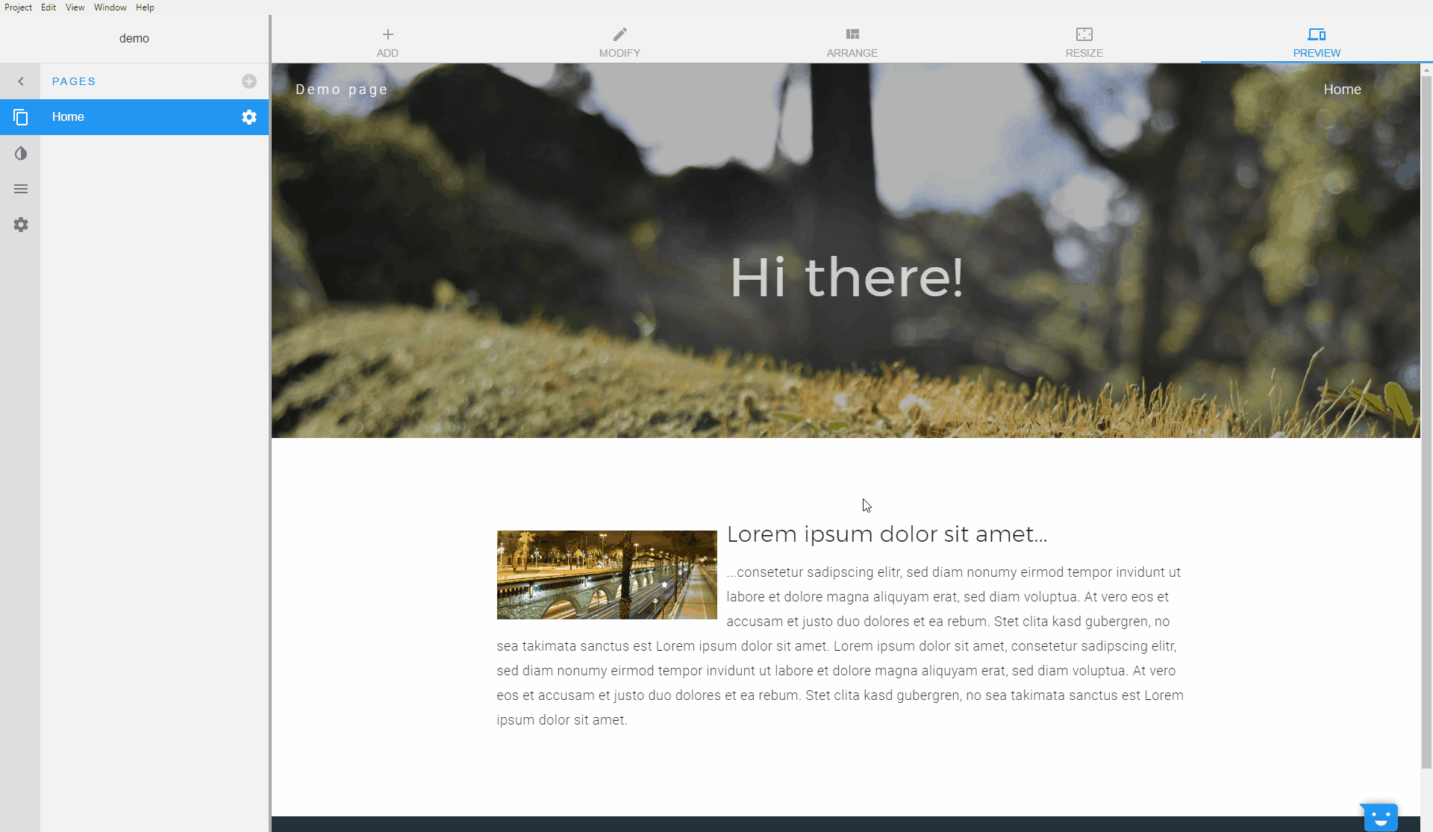Image resolution: width=1433 pixels, height=832 pixels.
Task: Open the blue chat assistant bubble
Action: click(x=1379, y=816)
